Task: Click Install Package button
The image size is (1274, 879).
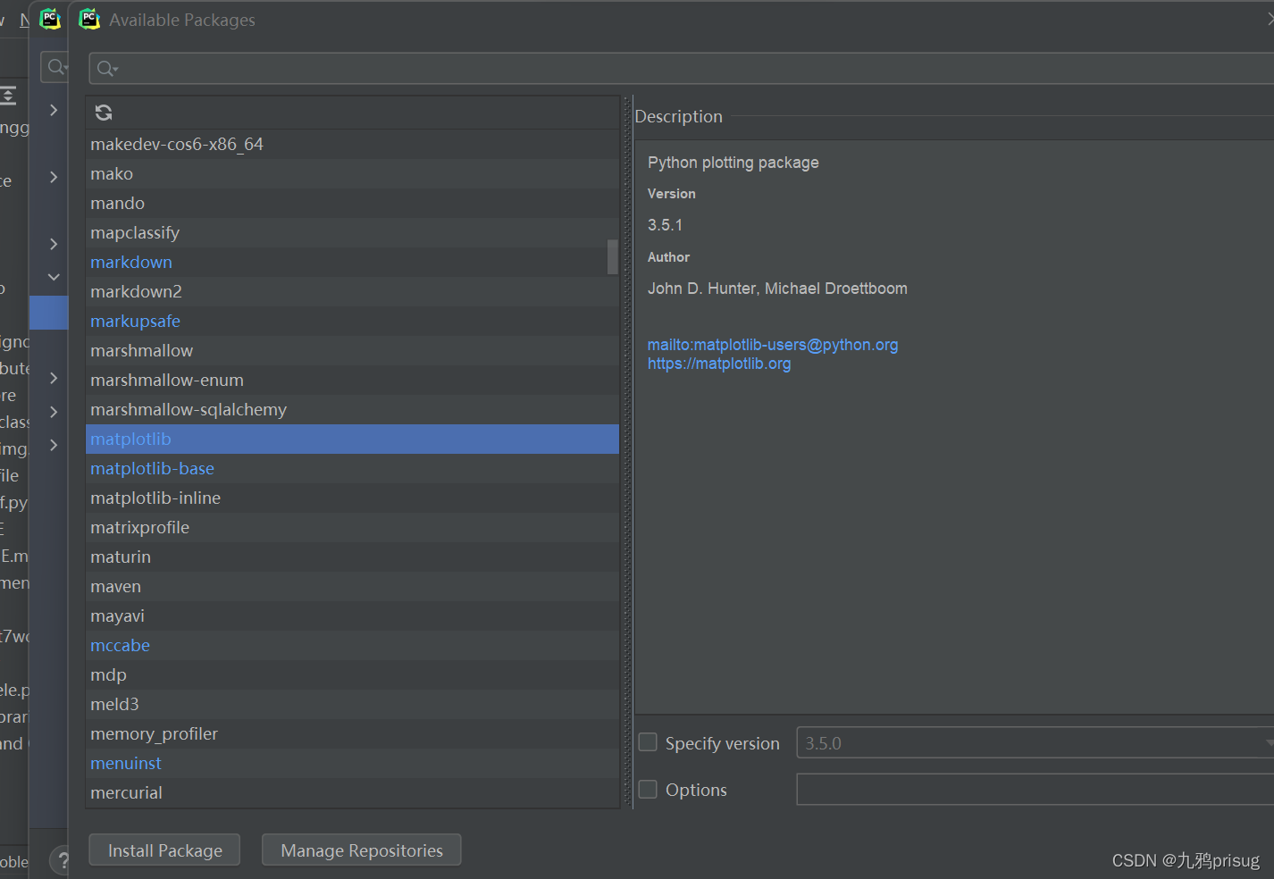Action: 164,850
